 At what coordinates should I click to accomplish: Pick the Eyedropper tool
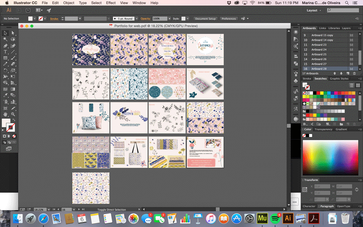[5, 95]
